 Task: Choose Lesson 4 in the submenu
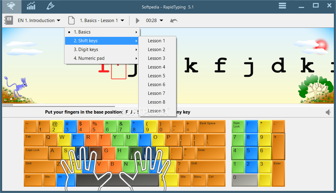click(x=157, y=67)
